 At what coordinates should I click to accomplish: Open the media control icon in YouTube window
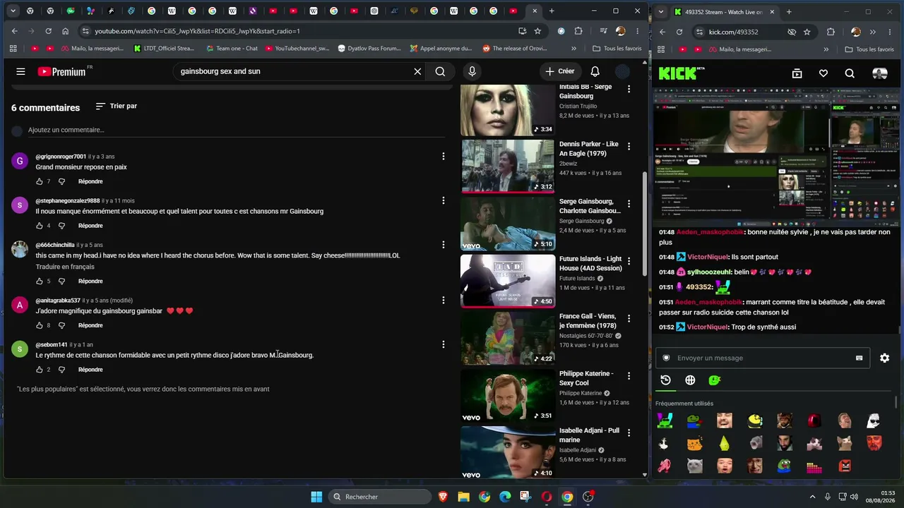[x=603, y=31]
